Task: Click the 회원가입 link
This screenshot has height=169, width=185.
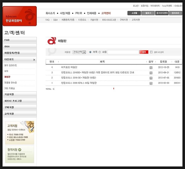Action: pos(144,6)
